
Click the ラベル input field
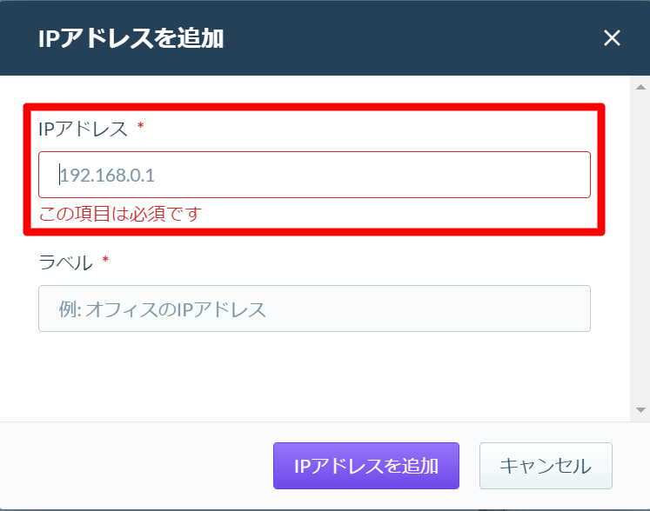(x=314, y=309)
